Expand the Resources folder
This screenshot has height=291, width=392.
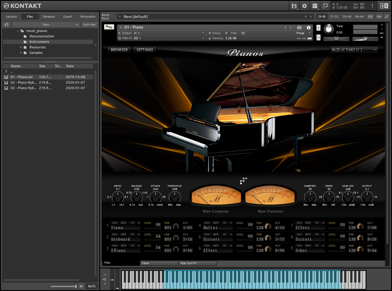21,47
